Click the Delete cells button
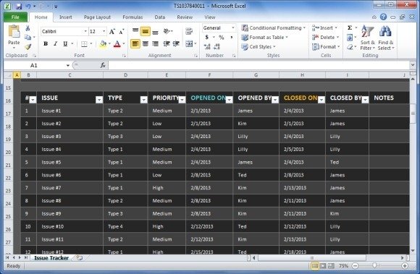 pos(325,38)
